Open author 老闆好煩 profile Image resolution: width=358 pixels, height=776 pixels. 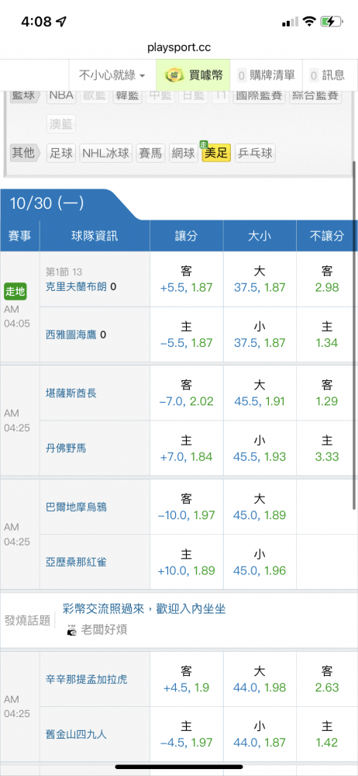(104, 629)
